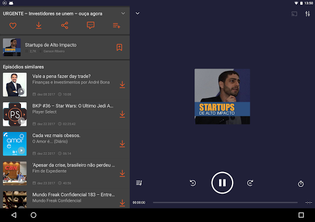Cast playback using the cast icon
Viewport: 315px width, 222px height.
(294, 14)
